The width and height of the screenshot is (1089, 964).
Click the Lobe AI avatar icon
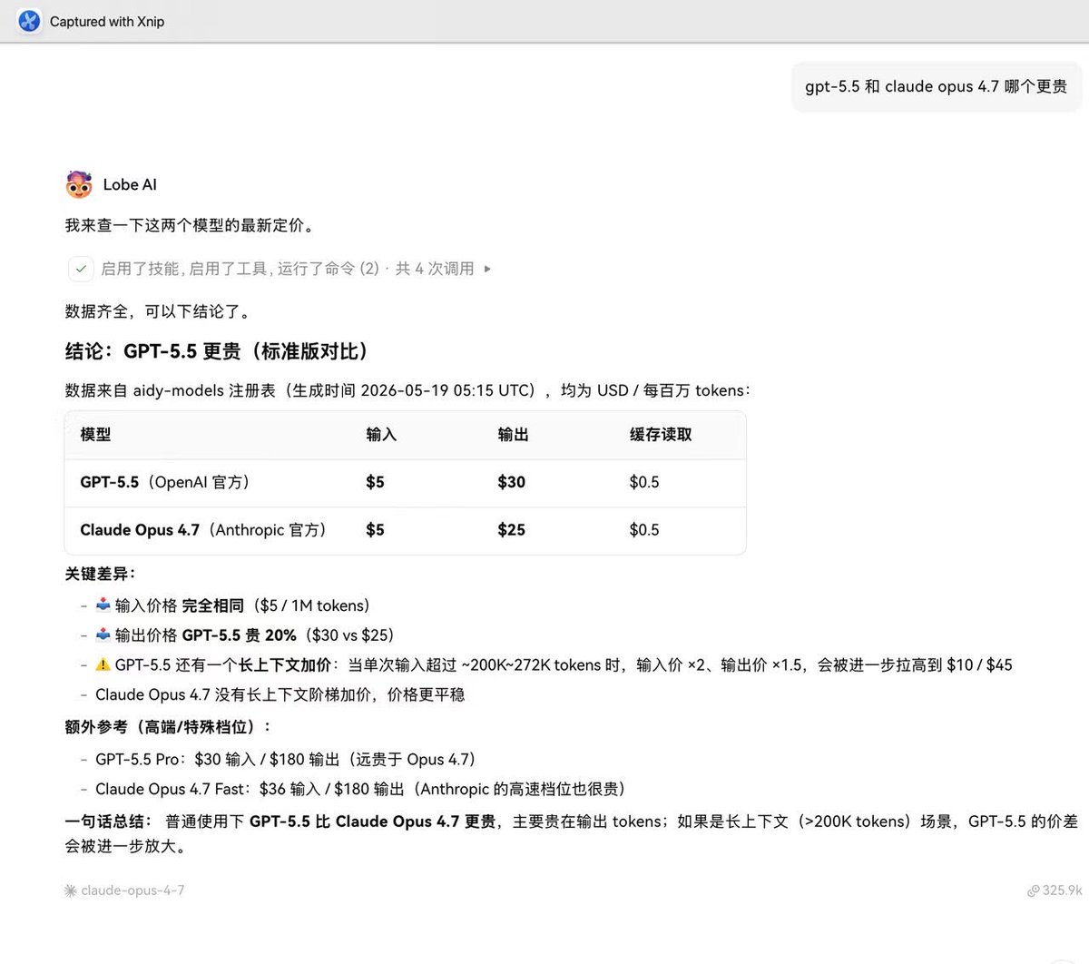[79, 184]
